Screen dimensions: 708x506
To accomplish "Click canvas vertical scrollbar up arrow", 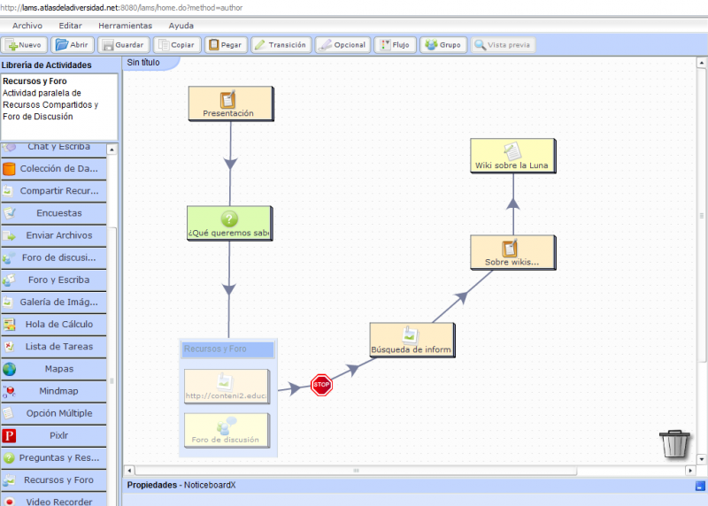I will tap(701, 63).
